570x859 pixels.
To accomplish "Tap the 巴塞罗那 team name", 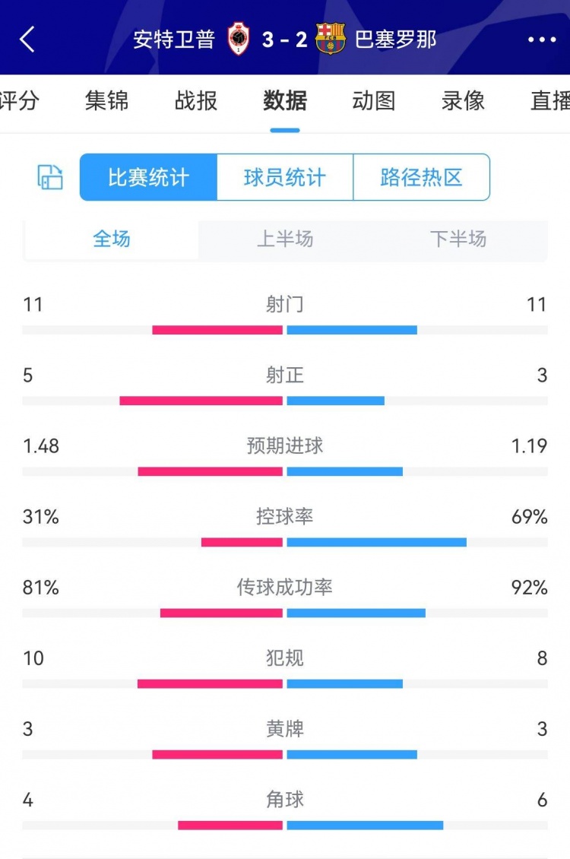I will click(x=396, y=40).
